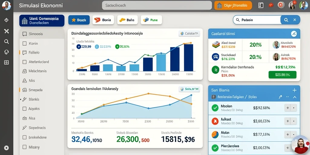Screen dimensions: 310x155
Task: Enable the Misany checkbox
Action: pos(25,147)
